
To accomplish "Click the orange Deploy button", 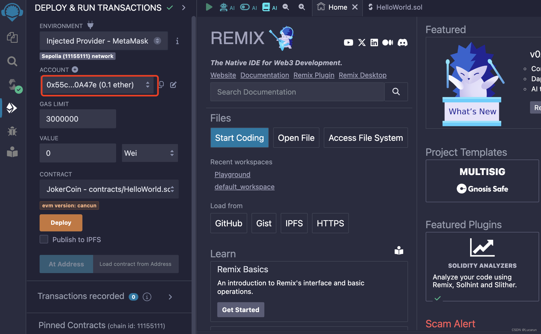I will pos(61,223).
